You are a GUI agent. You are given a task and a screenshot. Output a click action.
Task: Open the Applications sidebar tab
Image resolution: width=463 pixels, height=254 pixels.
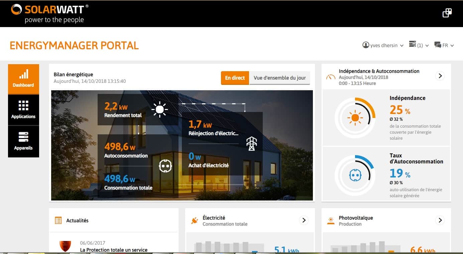[23, 110]
